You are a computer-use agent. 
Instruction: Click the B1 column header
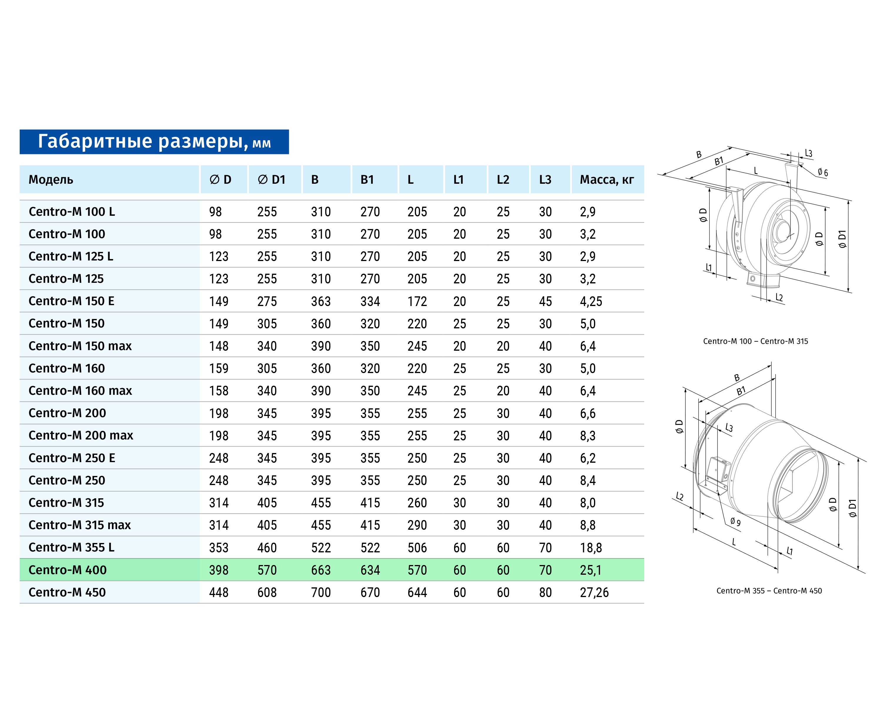tap(367, 180)
